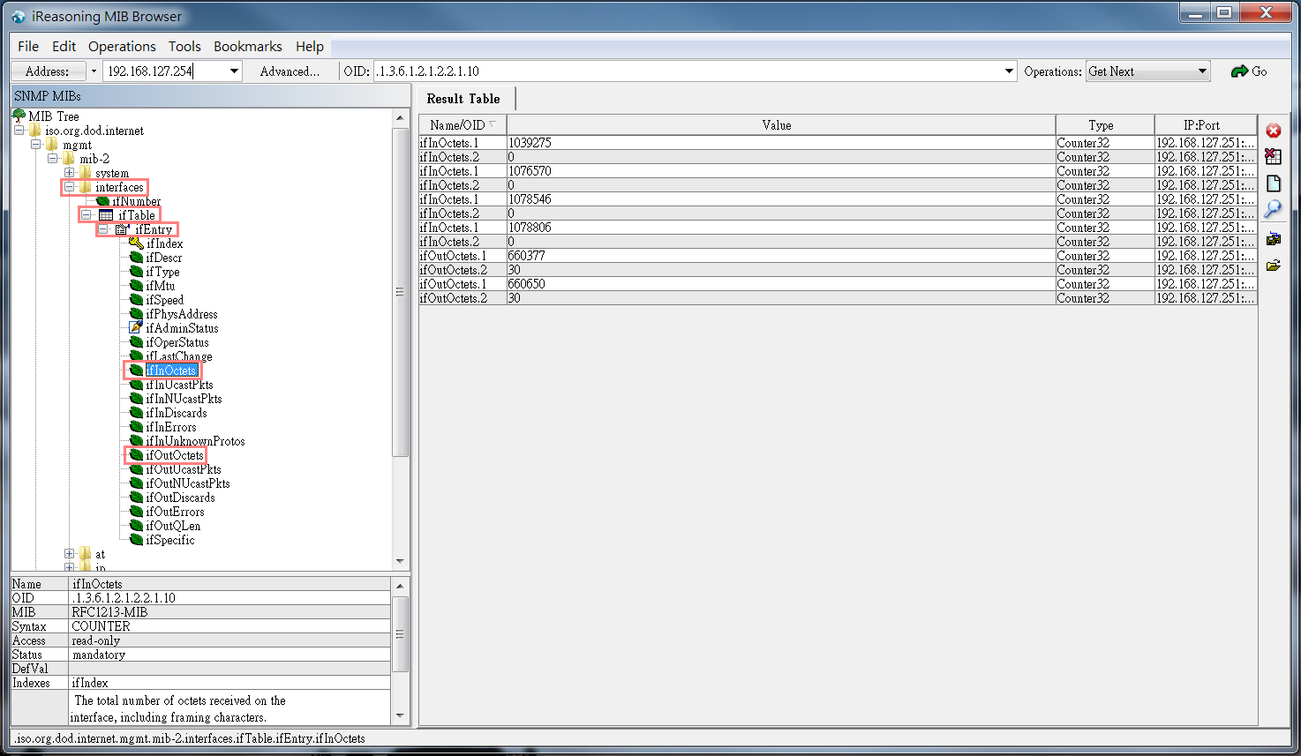Open the OID history dropdown
This screenshot has height=756, width=1301.
pos(1007,71)
